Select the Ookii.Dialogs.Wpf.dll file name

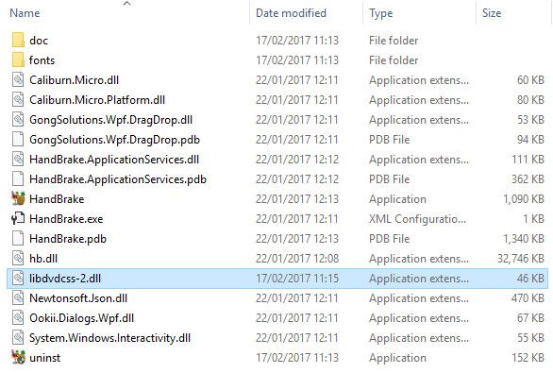(x=82, y=318)
